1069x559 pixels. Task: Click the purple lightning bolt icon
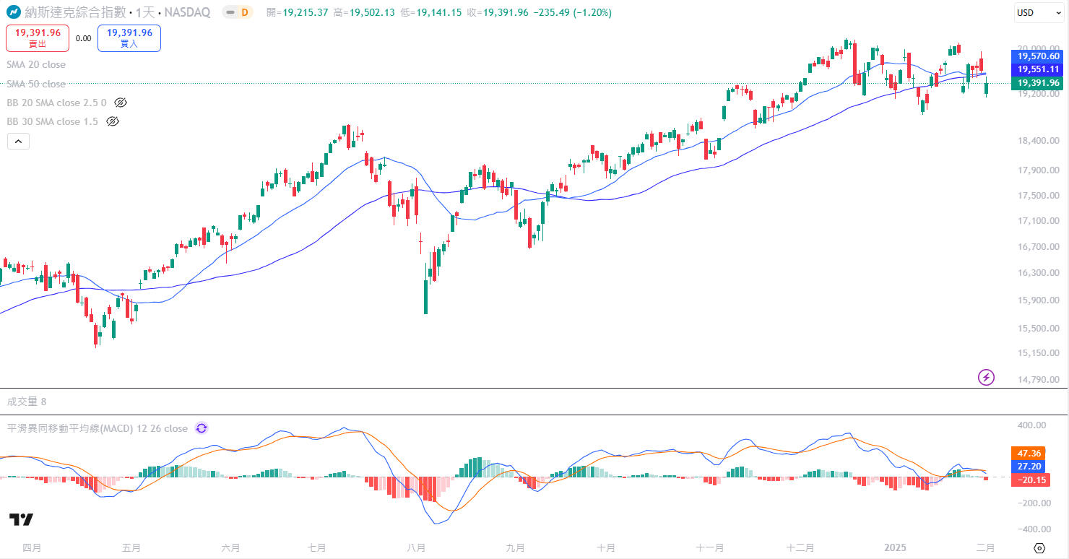pyautogui.click(x=986, y=377)
